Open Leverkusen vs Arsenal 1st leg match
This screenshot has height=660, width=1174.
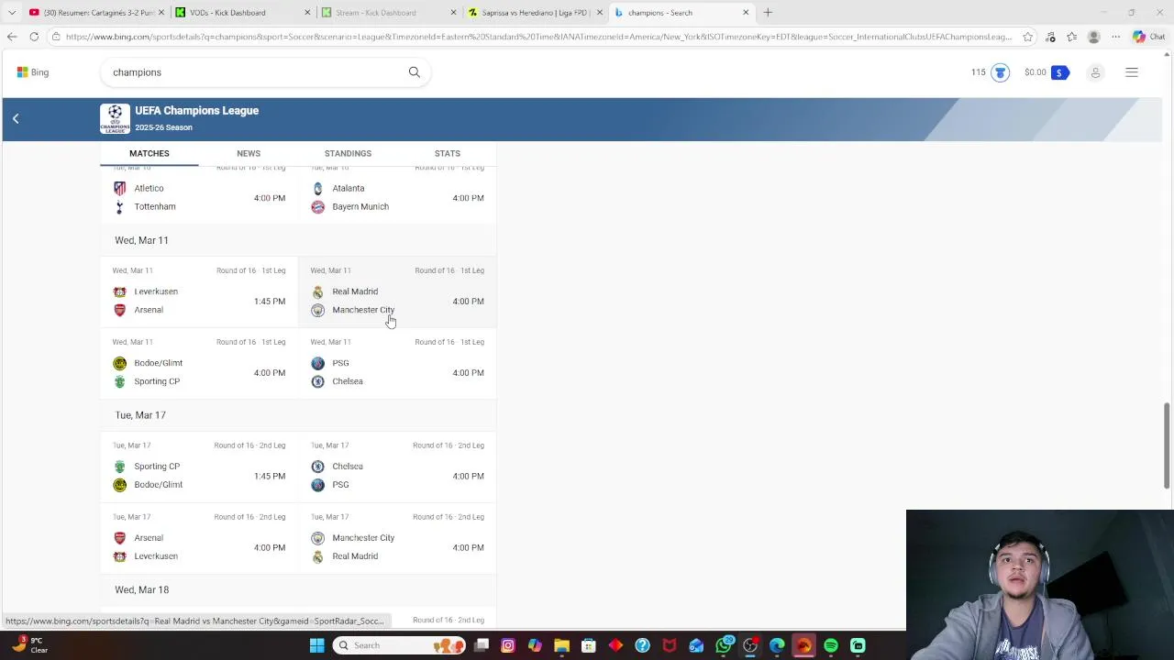(x=199, y=291)
